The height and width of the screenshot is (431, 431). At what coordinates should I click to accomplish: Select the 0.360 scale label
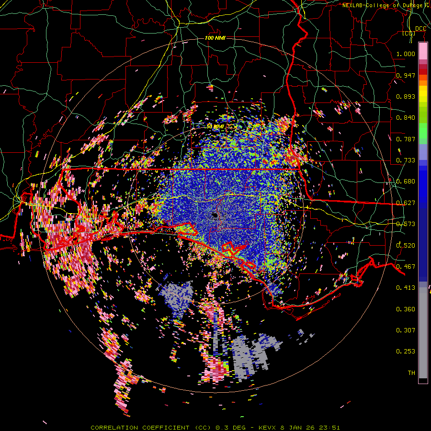(x=406, y=309)
